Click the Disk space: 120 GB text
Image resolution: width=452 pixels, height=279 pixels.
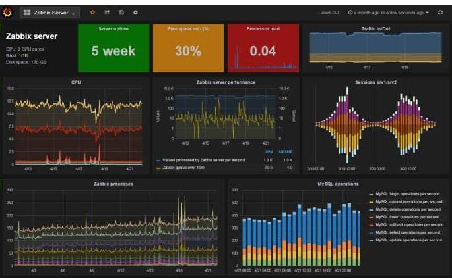click(x=26, y=62)
